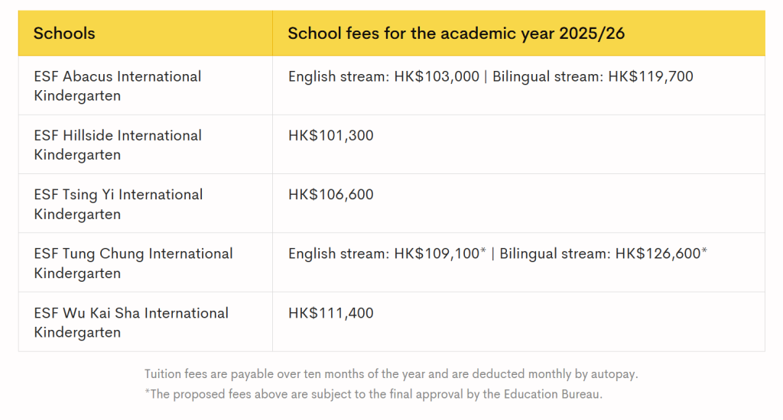Click the School fees column header
Image resolution: width=783 pixels, height=420 pixels.
pyautogui.click(x=456, y=34)
